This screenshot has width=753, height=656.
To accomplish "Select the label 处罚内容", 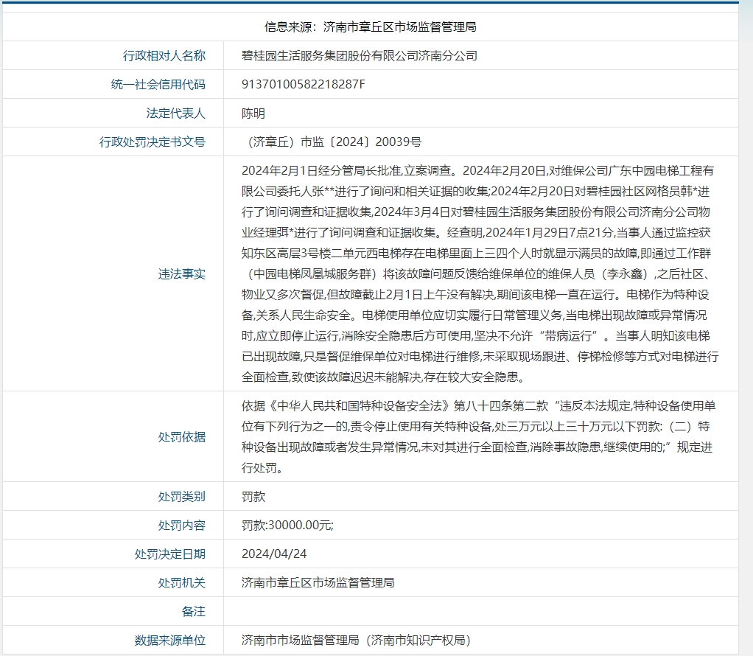I will tap(182, 526).
